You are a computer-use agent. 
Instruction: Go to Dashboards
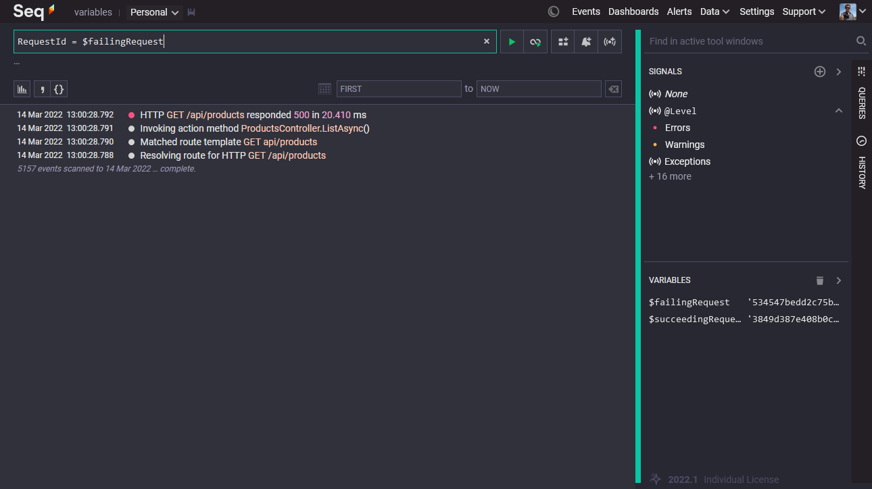click(633, 11)
